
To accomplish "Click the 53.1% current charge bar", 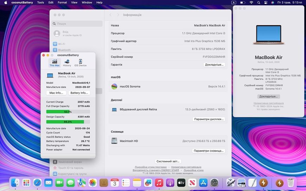I will click(68, 112).
